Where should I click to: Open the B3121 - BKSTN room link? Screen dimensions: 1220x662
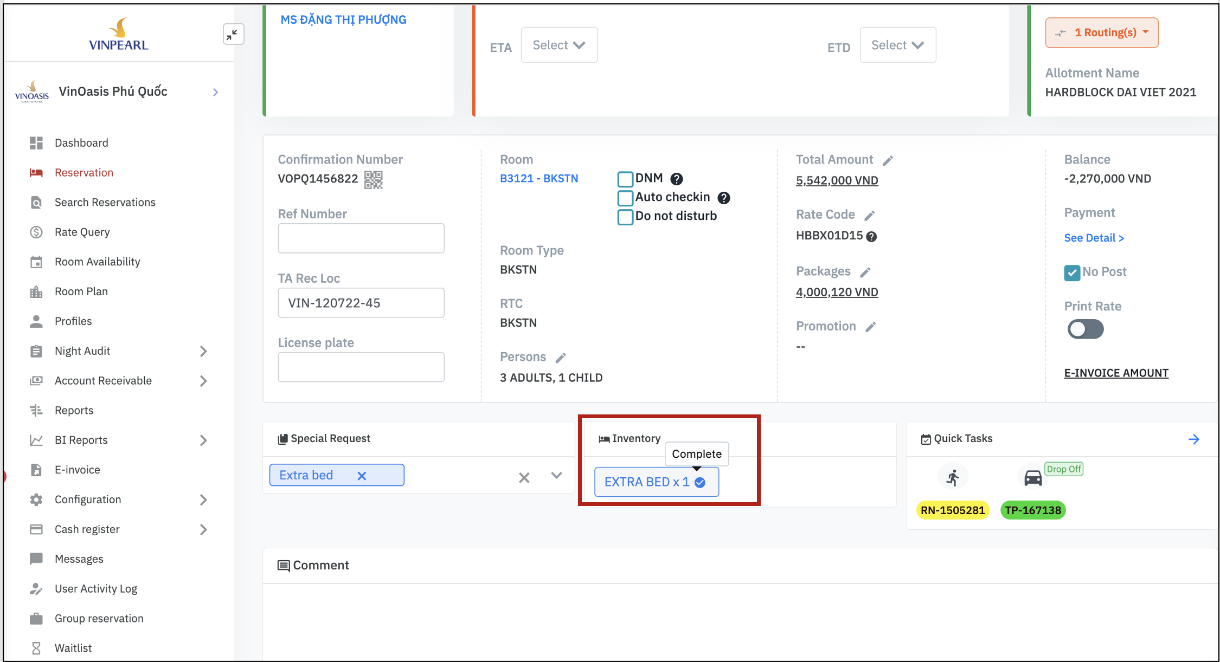click(538, 178)
